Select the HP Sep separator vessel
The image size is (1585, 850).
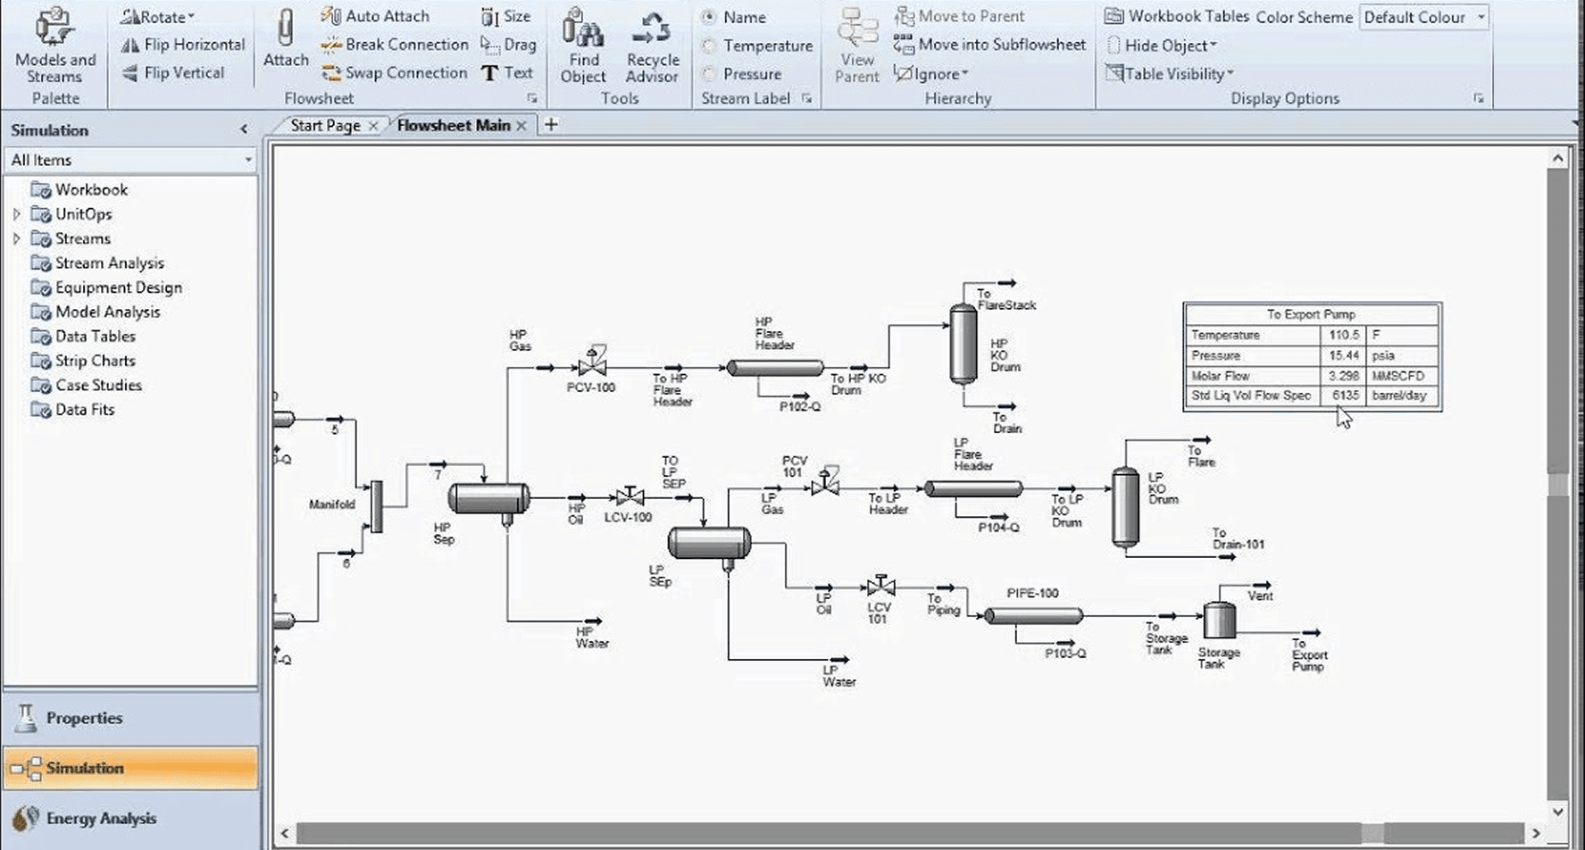point(488,498)
